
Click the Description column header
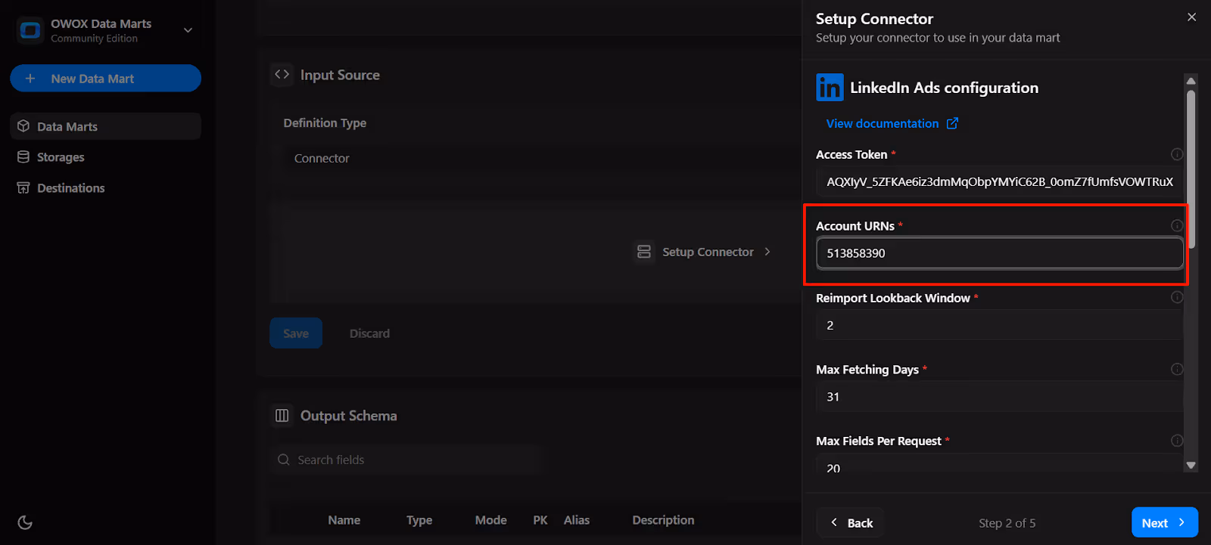coord(663,520)
